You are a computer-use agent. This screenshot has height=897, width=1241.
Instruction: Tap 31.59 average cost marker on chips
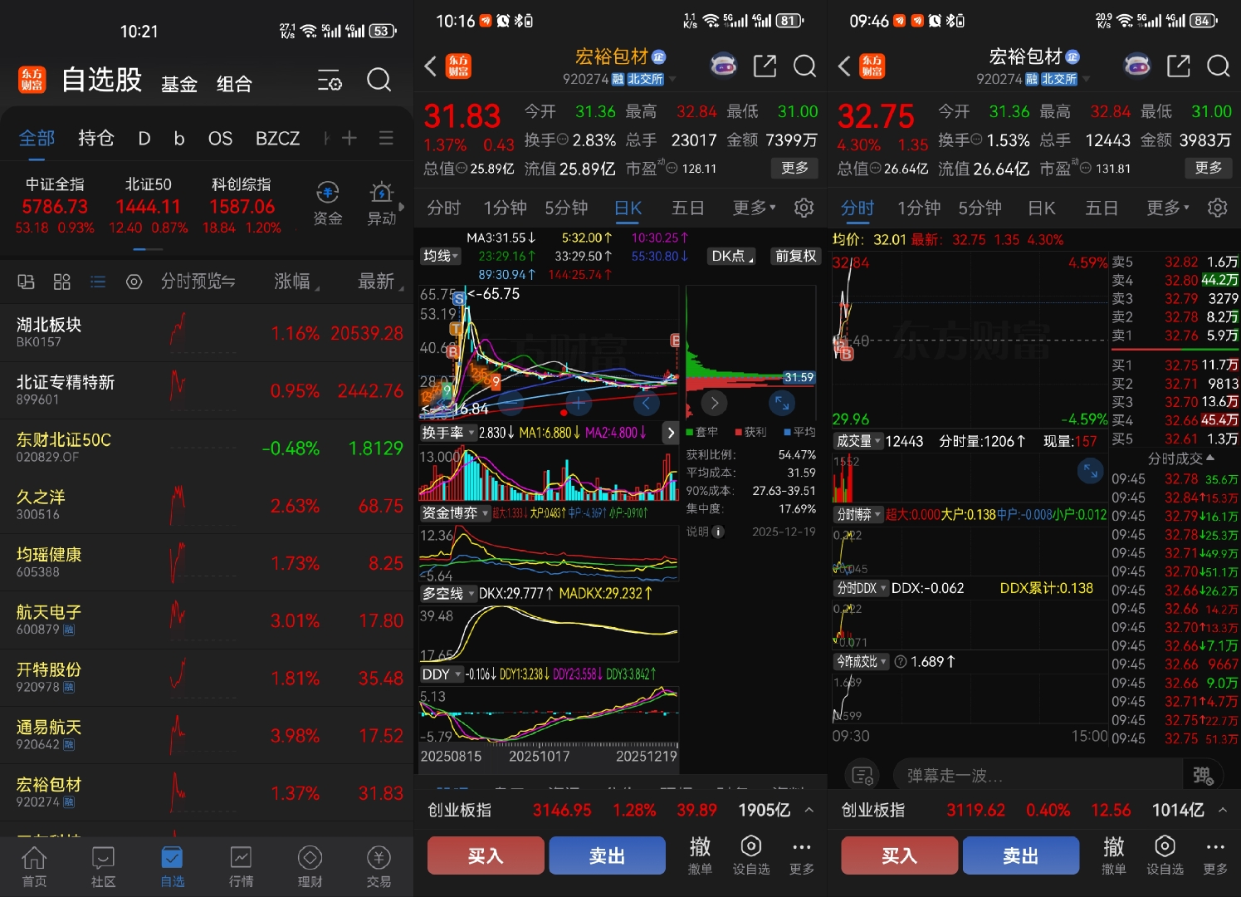[799, 378]
